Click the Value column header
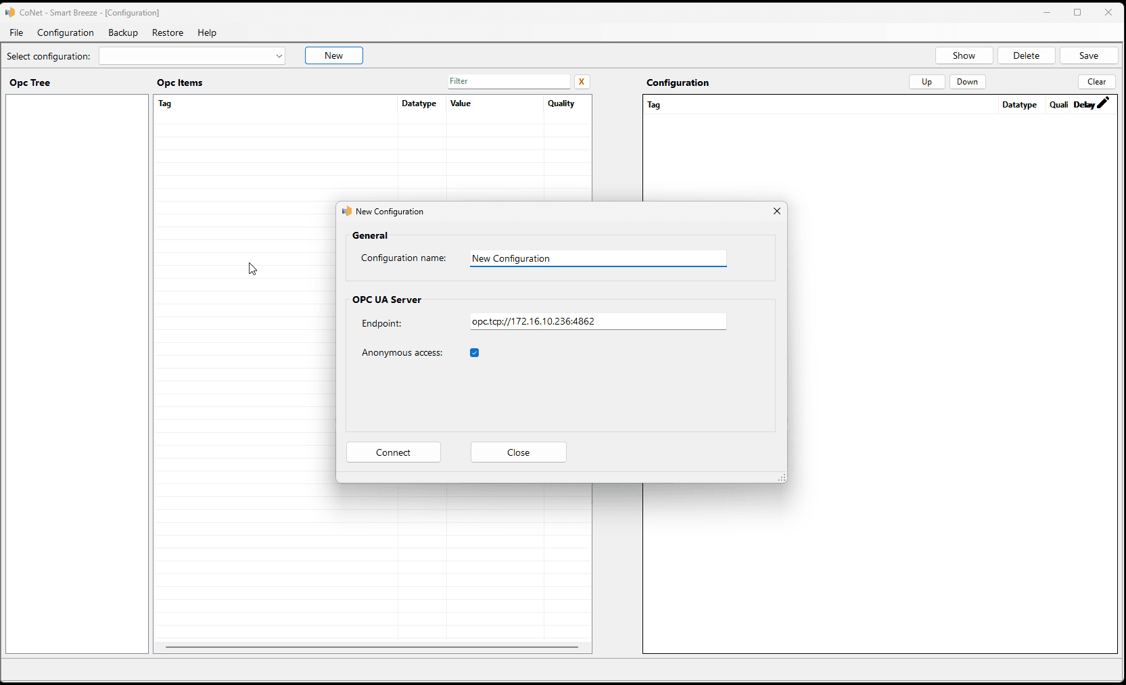Image resolution: width=1126 pixels, height=685 pixels. click(x=495, y=103)
